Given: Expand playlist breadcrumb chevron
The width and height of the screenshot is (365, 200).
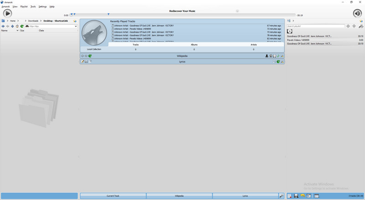Looking at the screenshot, I should point(293,21).
